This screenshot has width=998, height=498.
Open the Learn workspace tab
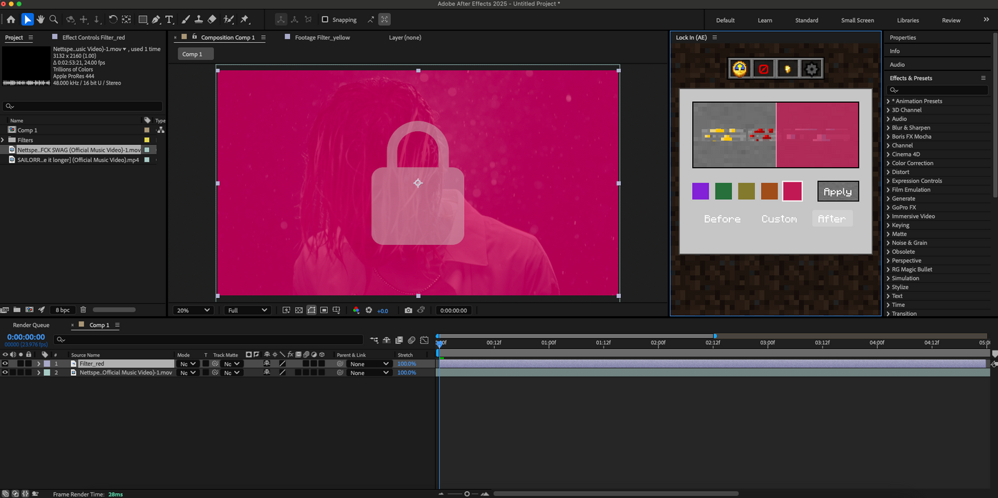pyautogui.click(x=765, y=20)
